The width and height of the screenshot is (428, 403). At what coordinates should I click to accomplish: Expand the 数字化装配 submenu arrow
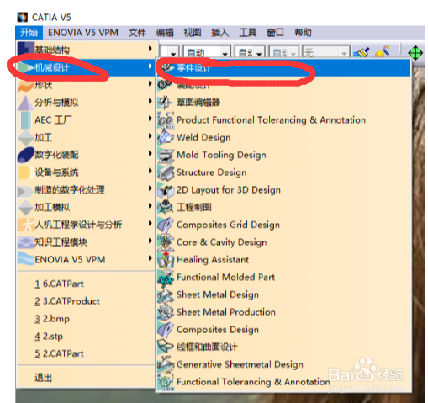pos(151,153)
